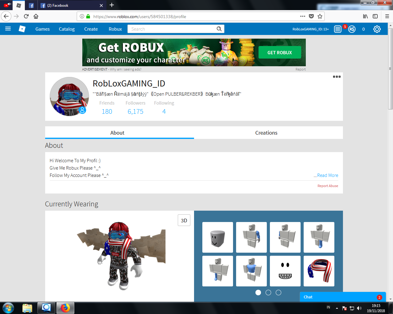
Task: Open the gray head item thumbnail
Action: (218, 237)
